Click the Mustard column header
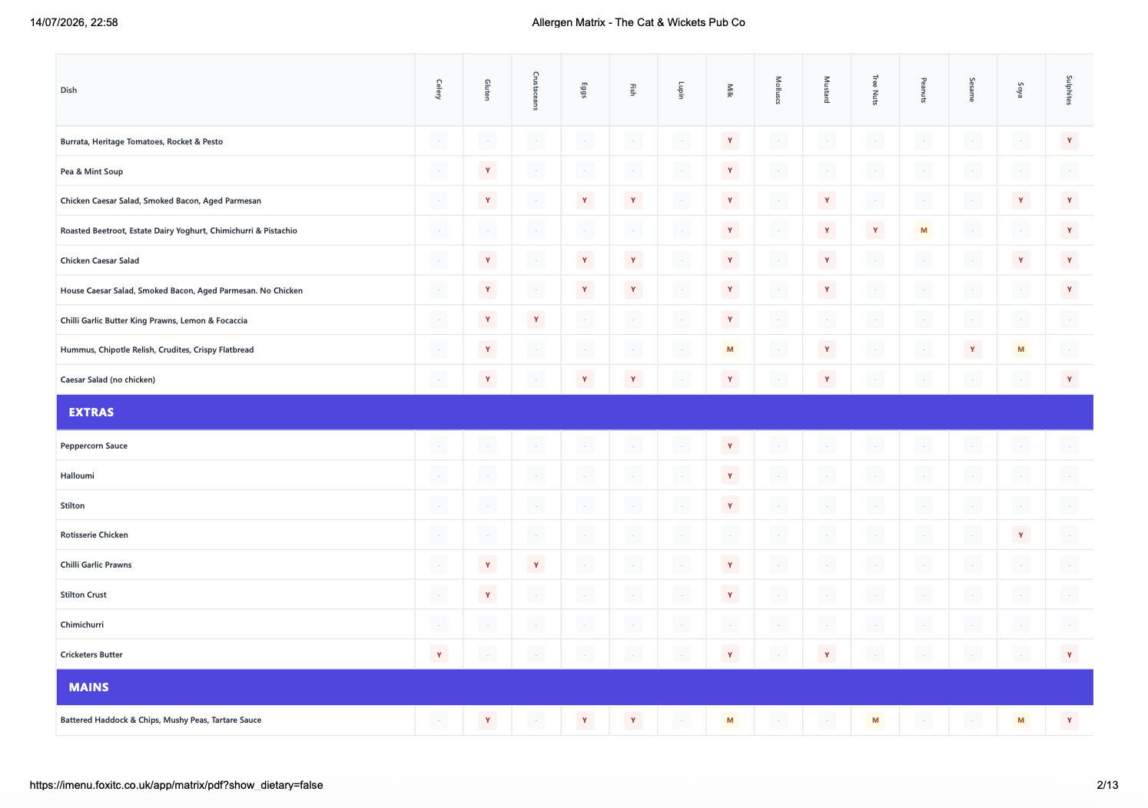 tap(827, 90)
